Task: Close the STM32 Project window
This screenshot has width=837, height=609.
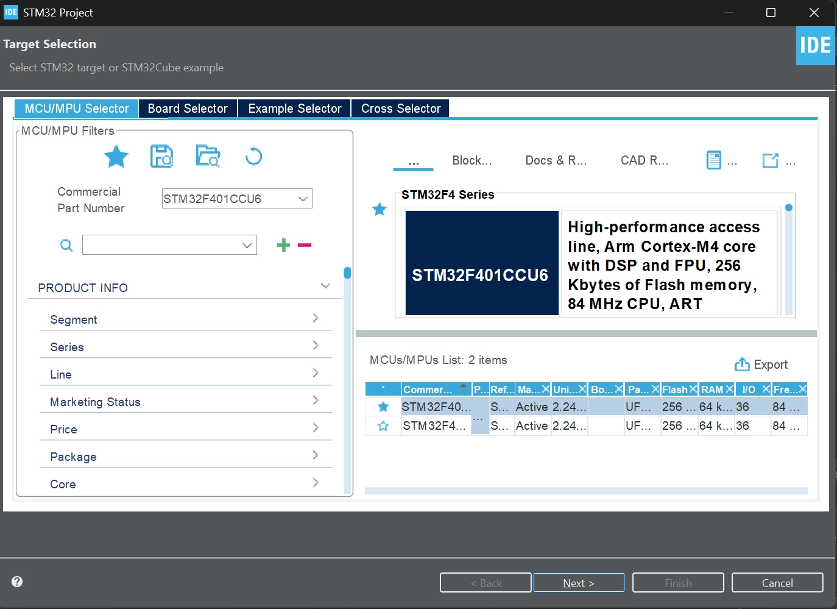Action: pyautogui.click(x=814, y=13)
